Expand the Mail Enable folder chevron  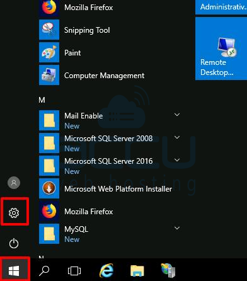click(177, 115)
